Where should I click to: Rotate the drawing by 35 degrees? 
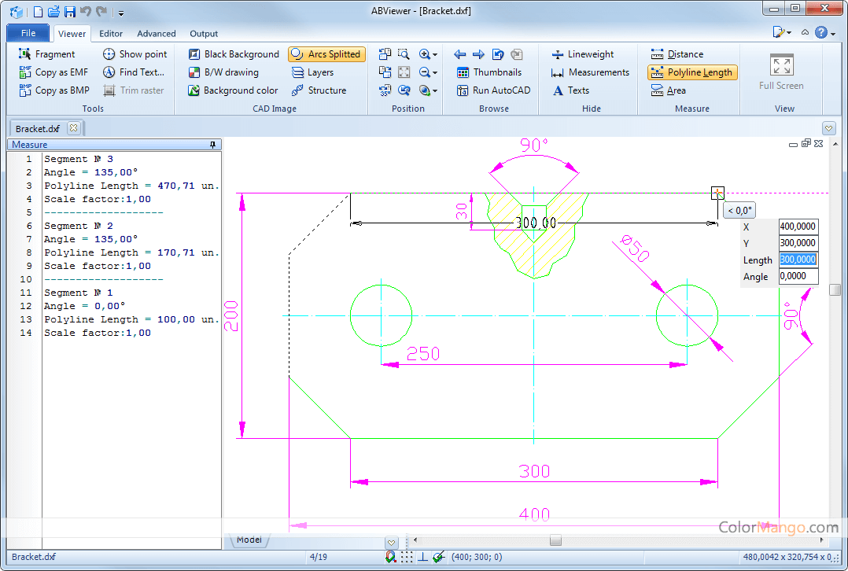385,90
